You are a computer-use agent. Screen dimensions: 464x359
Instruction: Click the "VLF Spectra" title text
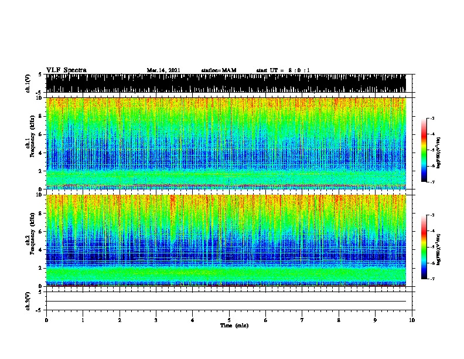click(x=66, y=70)
